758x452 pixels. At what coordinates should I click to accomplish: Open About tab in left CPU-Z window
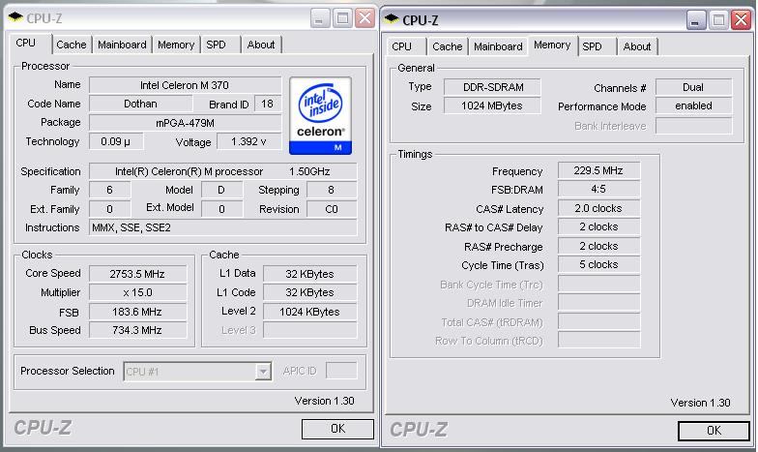click(x=261, y=45)
